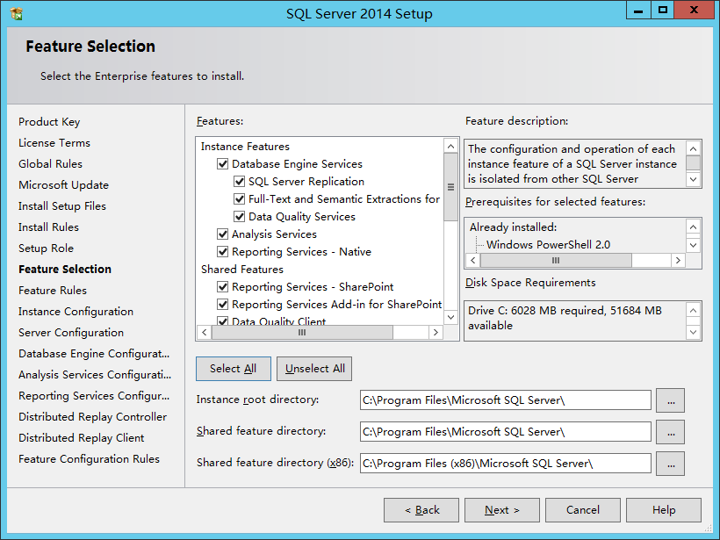Image resolution: width=720 pixels, height=540 pixels.
Task: Select the Feature Selection step
Action: point(65,269)
